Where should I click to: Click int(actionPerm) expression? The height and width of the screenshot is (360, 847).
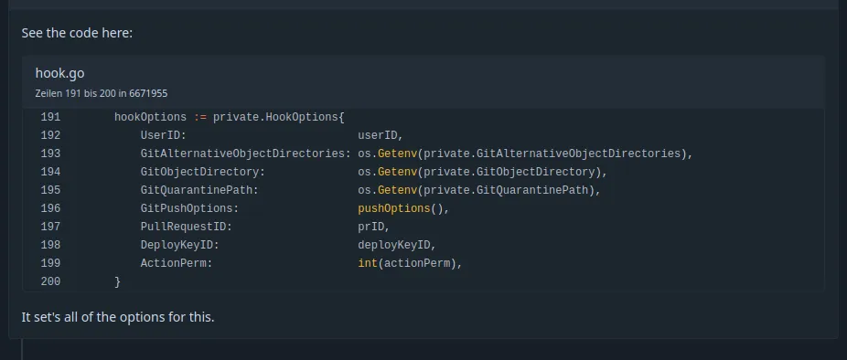pyautogui.click(x=407, y=263)
